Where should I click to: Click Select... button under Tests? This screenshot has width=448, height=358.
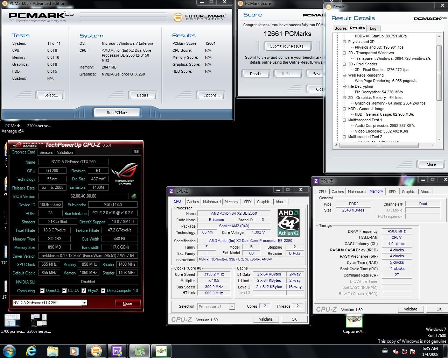click(51, 95)
